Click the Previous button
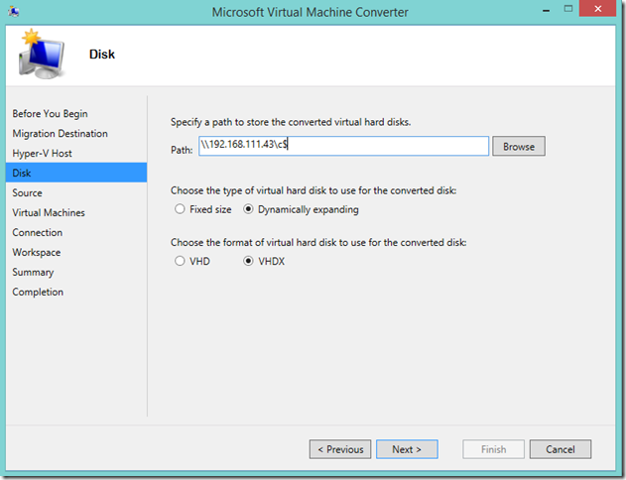 340,449
